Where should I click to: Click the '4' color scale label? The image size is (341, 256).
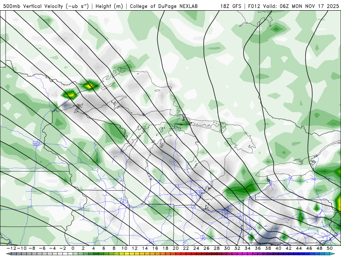tap(93, 248)
